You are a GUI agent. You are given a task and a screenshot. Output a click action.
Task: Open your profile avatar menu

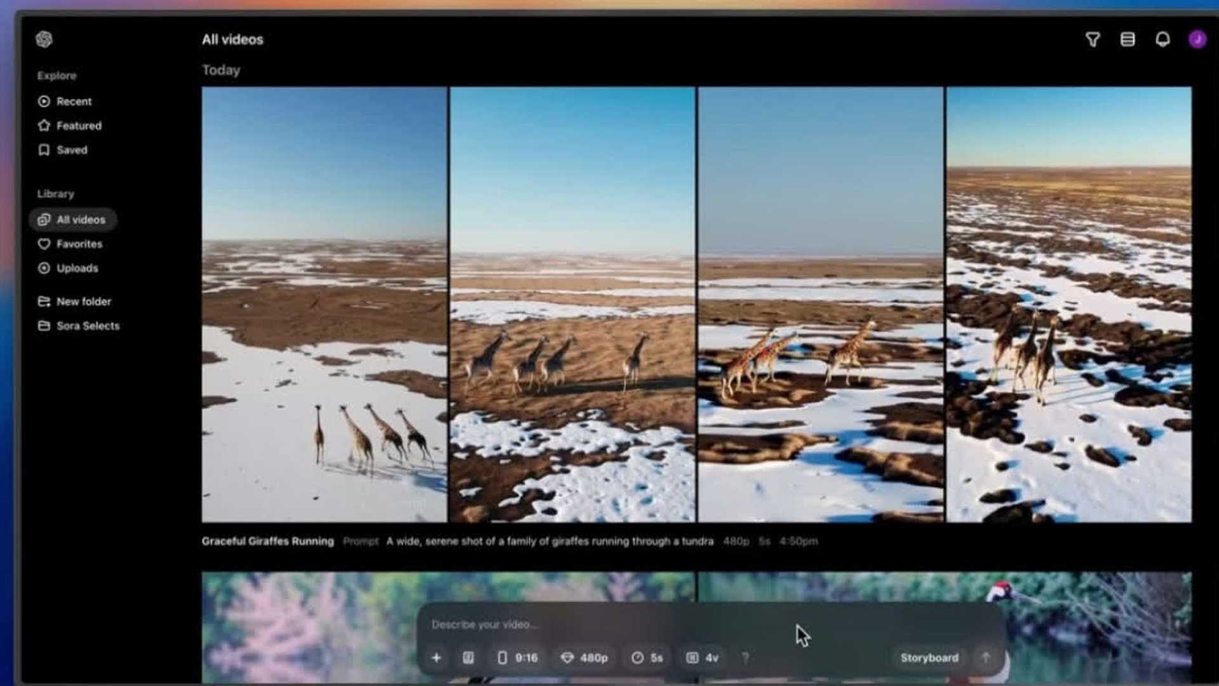[1198, 39]
